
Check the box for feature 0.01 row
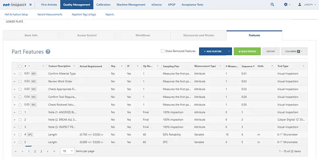(20, 74)
